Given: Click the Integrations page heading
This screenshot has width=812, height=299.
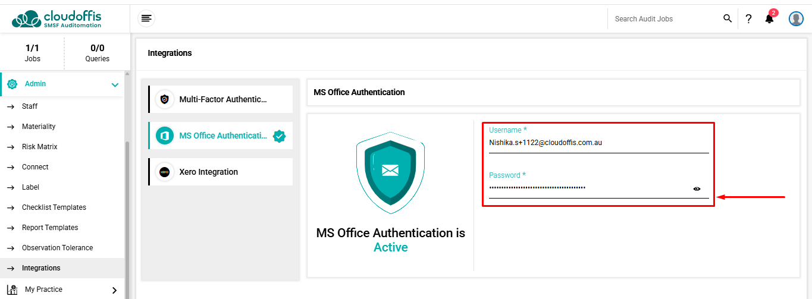Looking at the screenshot, I should (x=170, y=53).
